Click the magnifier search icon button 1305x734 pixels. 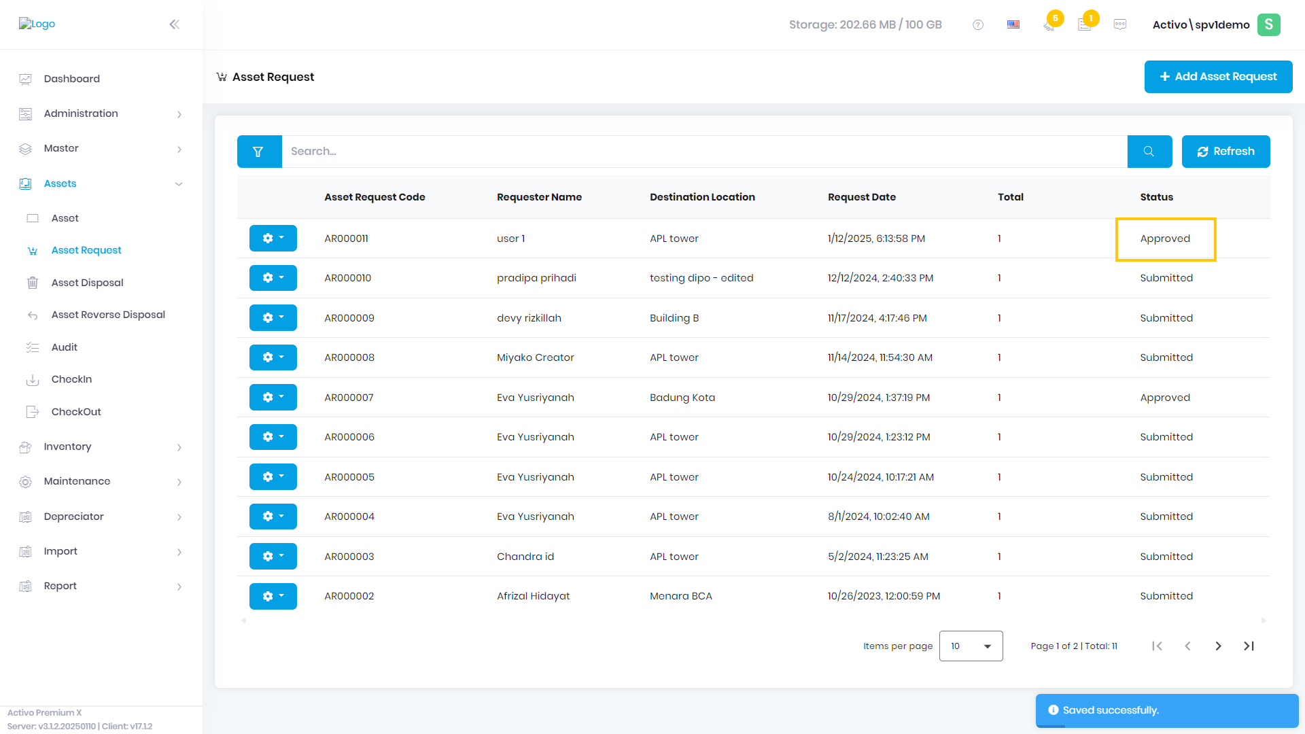1149,152
